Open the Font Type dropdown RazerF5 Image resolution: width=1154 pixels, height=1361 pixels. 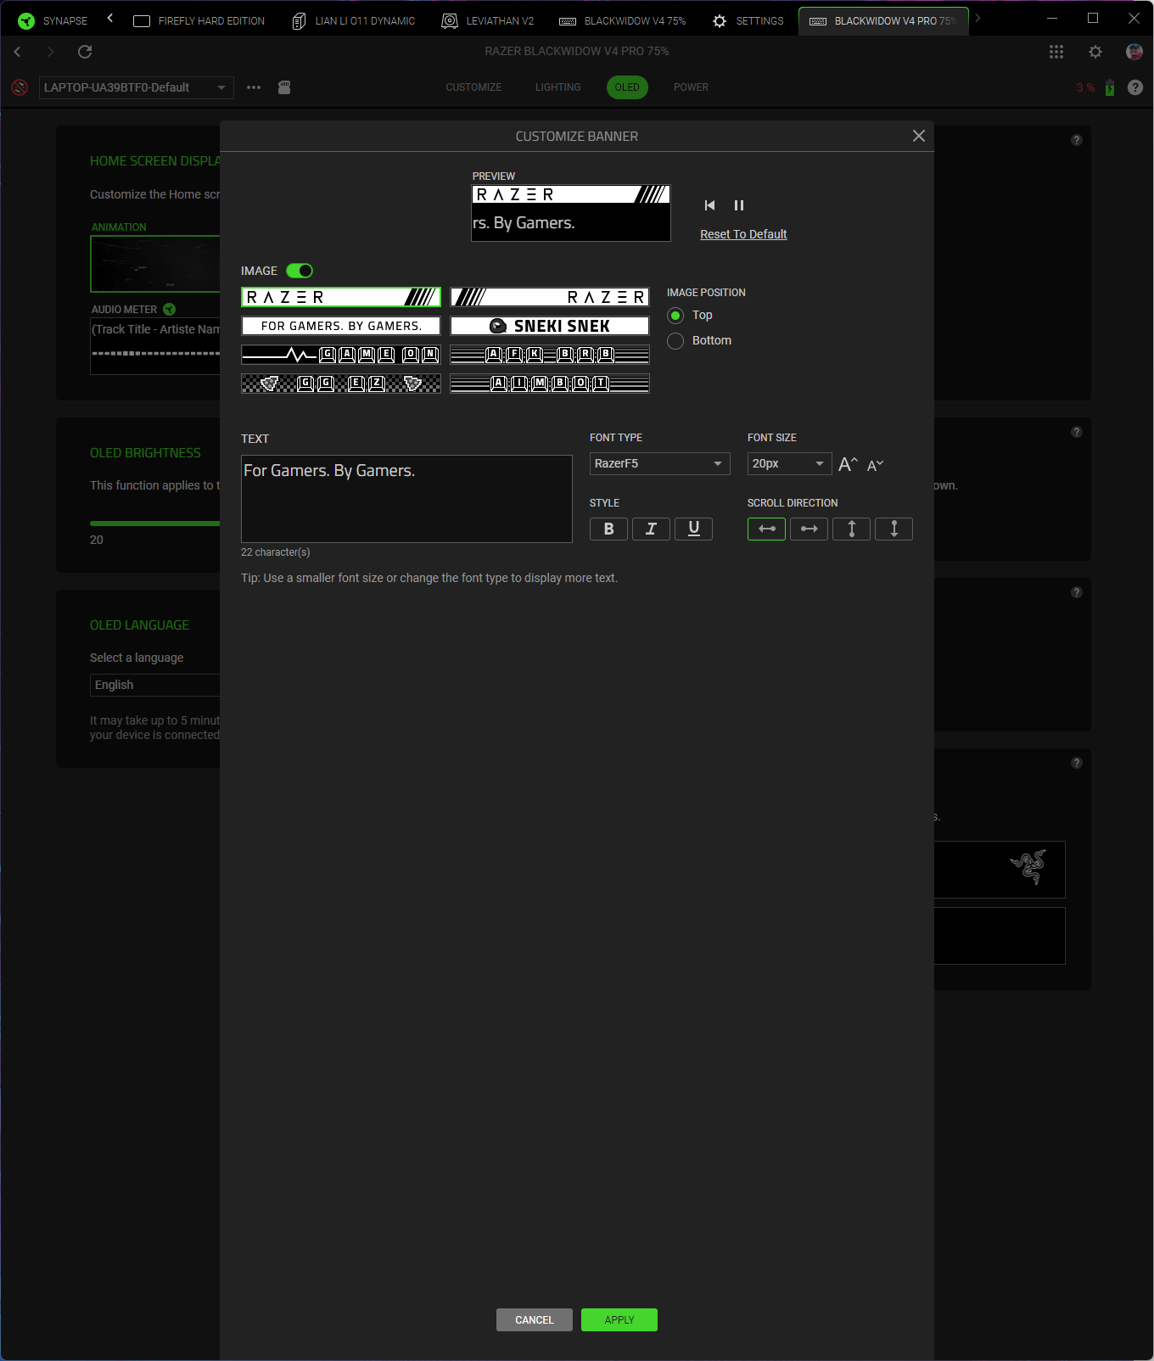pyautogui.click(x=660, y=463)
